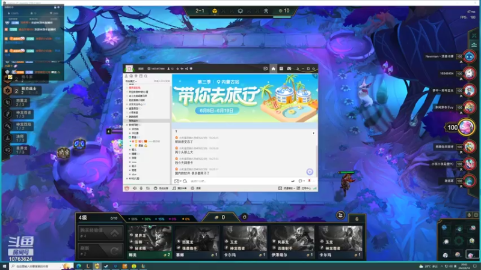Click the Windows Start button
481x270 pixels.
point(4,266)
